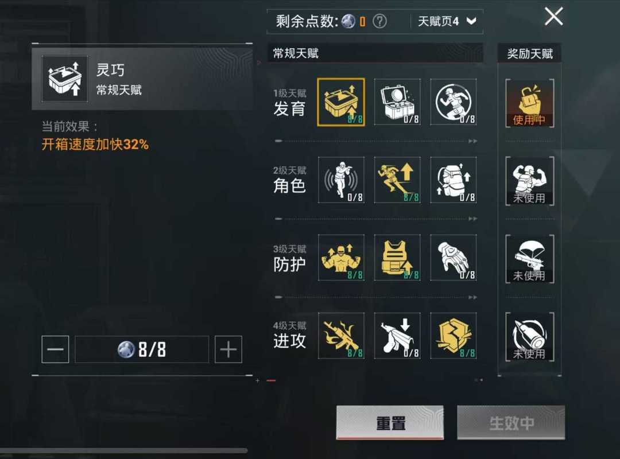Select the flaming rifle attack talent icon
620x459 pixels.
(341, 336)
